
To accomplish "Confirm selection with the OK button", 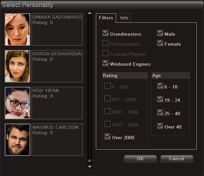I will pos(140,159).
